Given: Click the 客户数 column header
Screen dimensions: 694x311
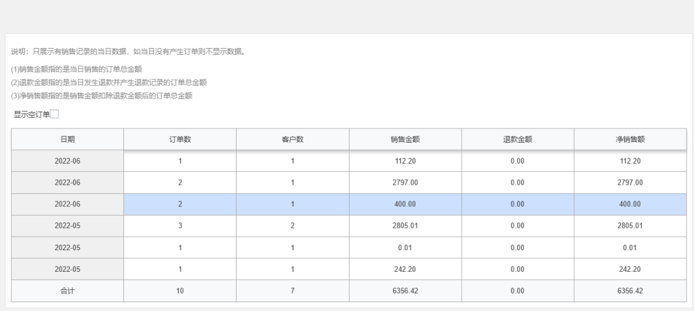Looking at the screenshot, I should (x=292, y=139).
